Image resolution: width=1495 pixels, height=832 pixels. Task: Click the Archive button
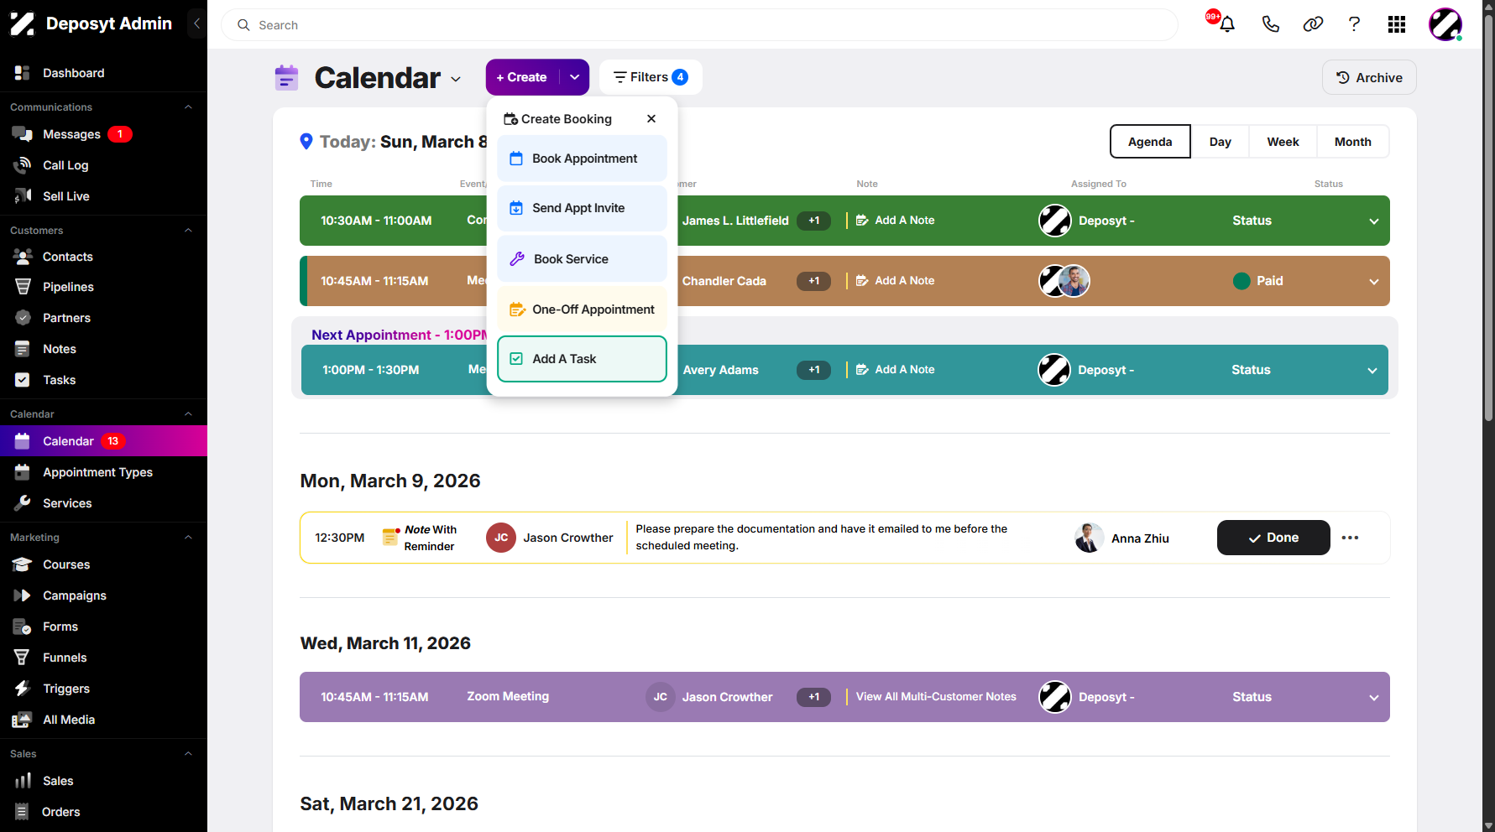pos(1369,77)
